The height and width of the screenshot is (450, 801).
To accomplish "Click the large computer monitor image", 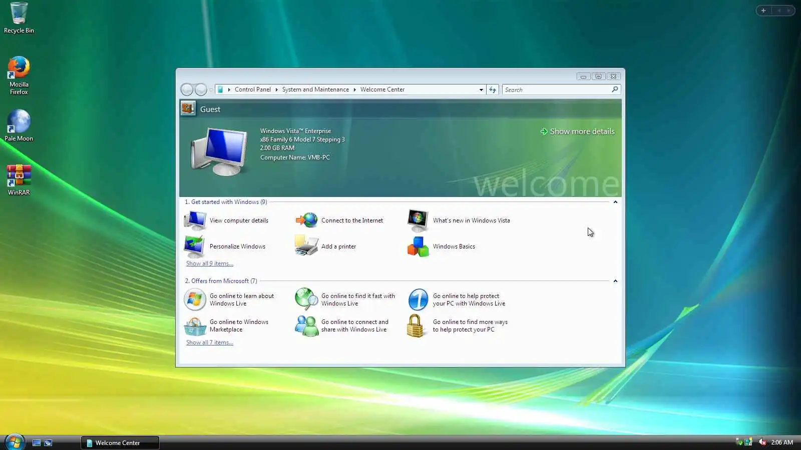I will [x=219, y=151].
